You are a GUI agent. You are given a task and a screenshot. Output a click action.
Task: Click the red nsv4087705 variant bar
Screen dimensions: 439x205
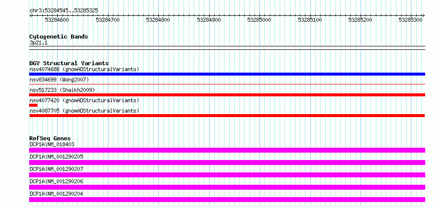click(x=227, y=116)
